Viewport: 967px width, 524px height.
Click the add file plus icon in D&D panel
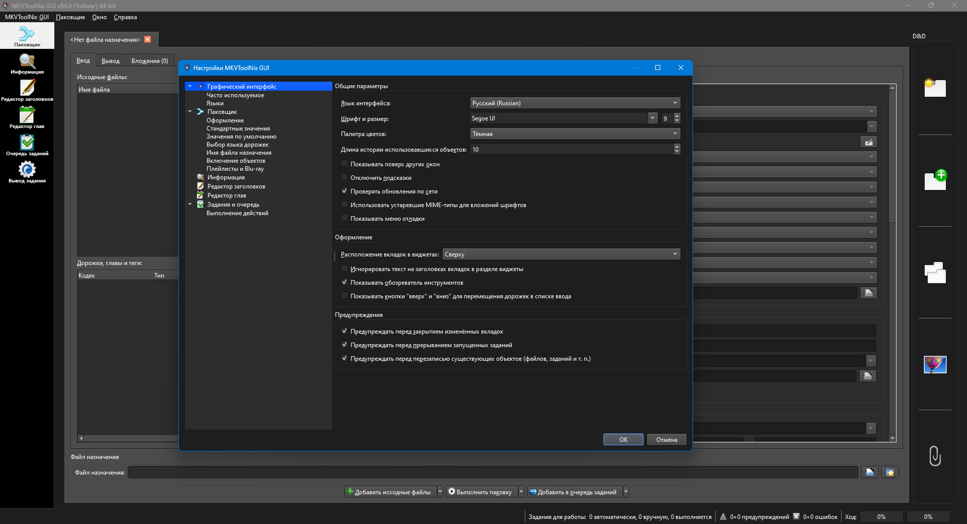pos(935,180)
